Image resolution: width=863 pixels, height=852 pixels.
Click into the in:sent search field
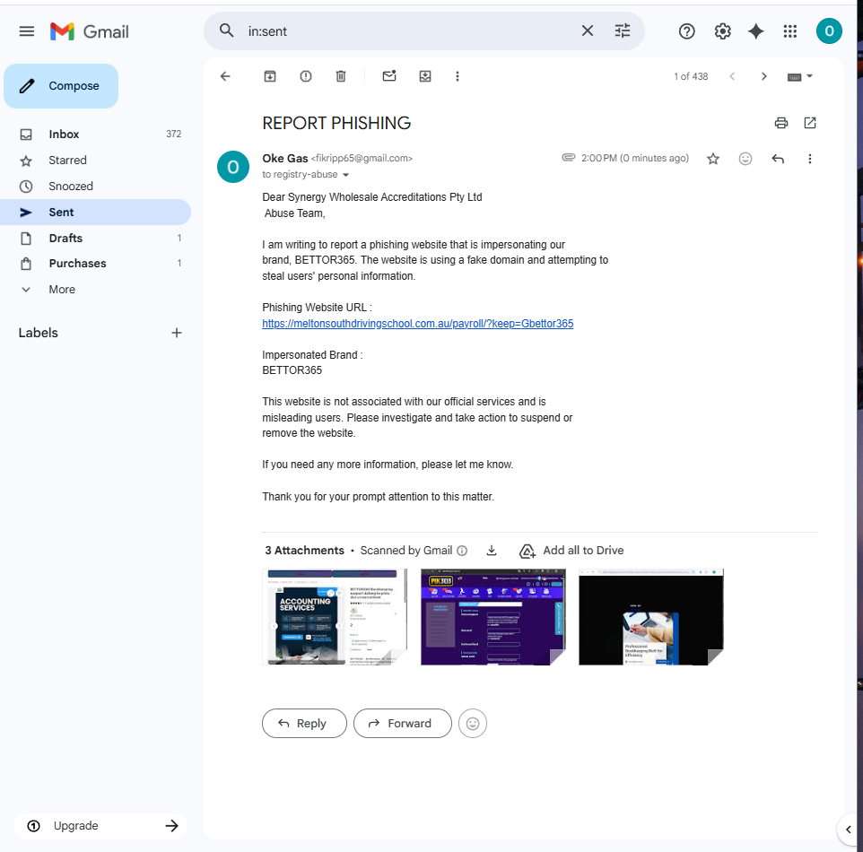(x=407, y=31)
